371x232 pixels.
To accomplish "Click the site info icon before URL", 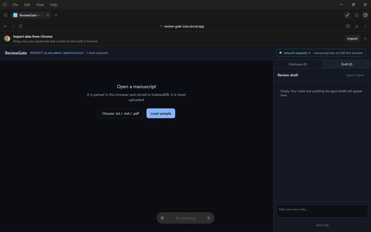I will tap(161, 26).
